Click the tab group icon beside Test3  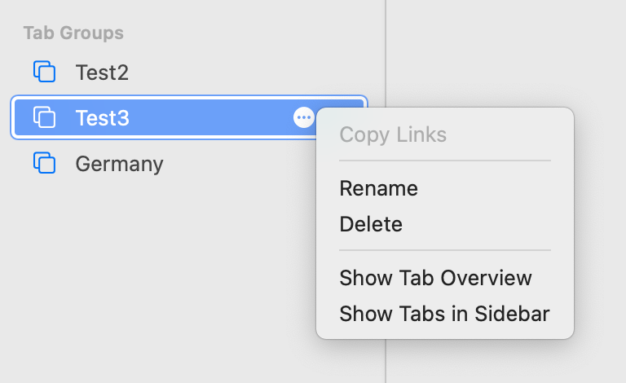point(45,118)
